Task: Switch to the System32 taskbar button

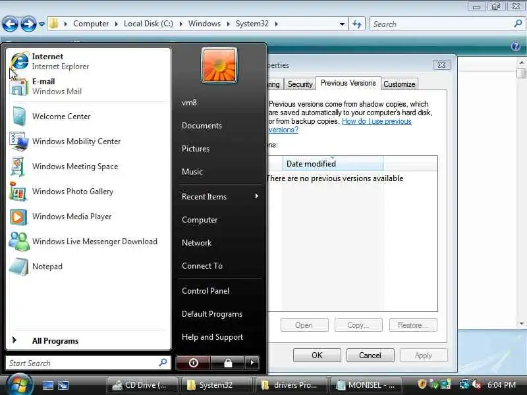Action: 216,385
